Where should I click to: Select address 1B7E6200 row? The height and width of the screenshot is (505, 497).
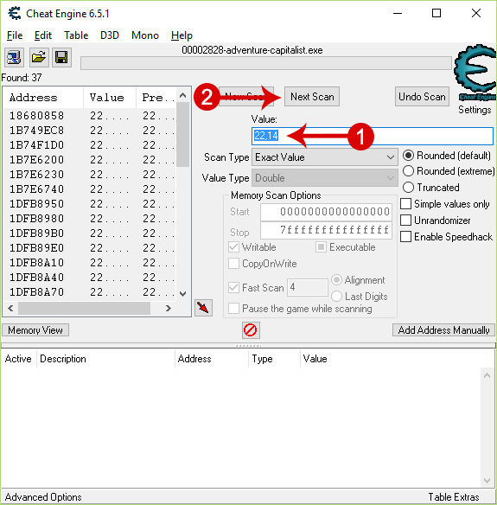[x=90, y=160]
